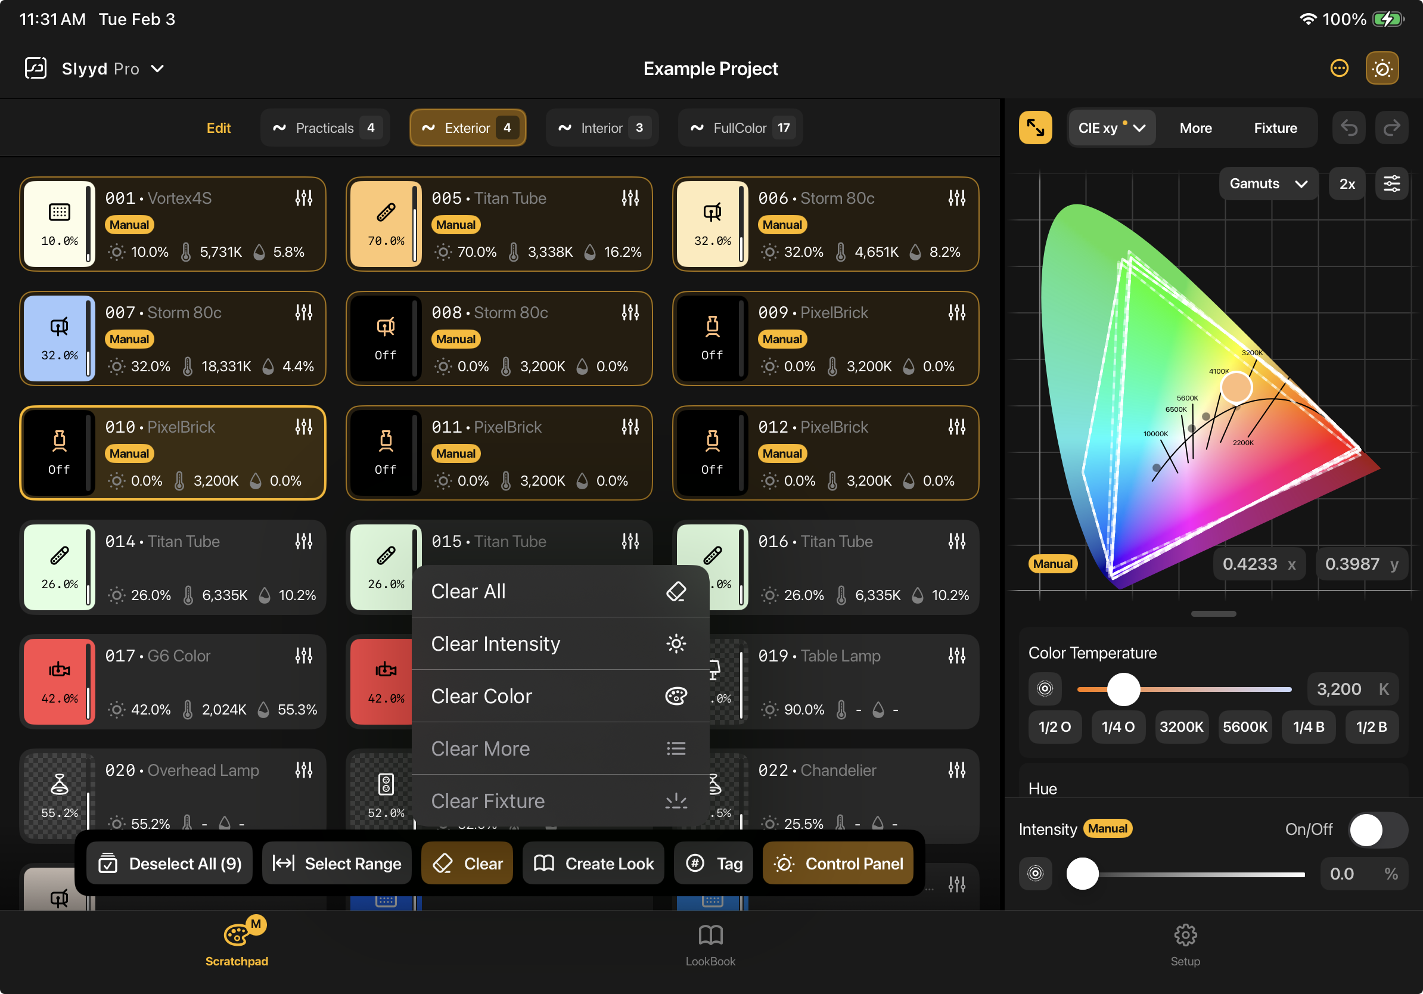Click the orange ellipsis more options icon
Image resolution: width=1423 pixels, height=994 pixels.
tap(1339, 68)
